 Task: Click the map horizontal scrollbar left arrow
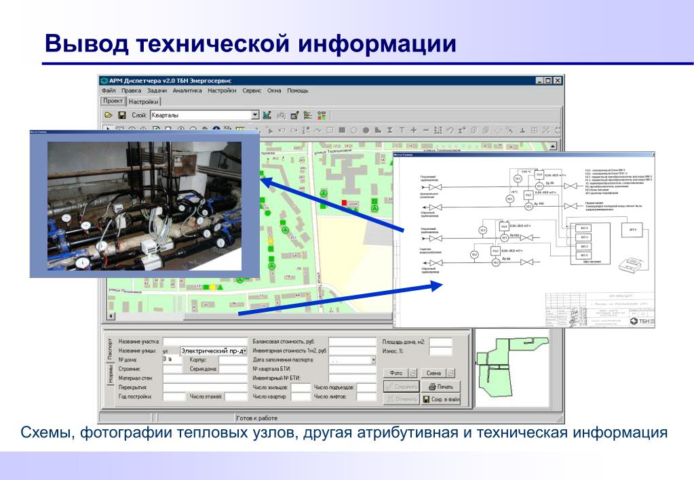(x=111, y=316)
